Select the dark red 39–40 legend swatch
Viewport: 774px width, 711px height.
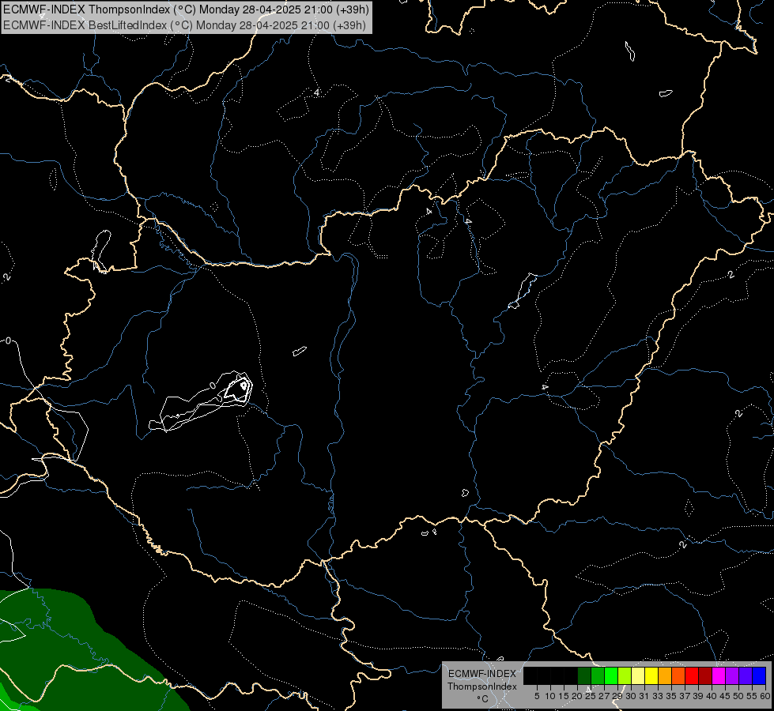click(705, 675)
